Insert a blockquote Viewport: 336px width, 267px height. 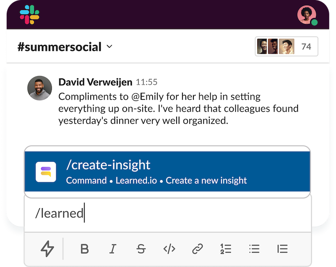[x=282, y=248]
